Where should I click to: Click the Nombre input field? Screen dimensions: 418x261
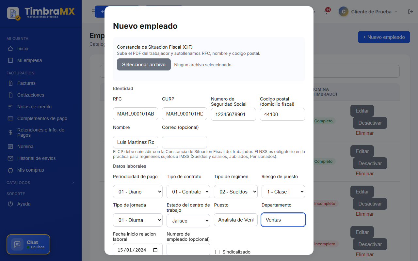[136, 142]
